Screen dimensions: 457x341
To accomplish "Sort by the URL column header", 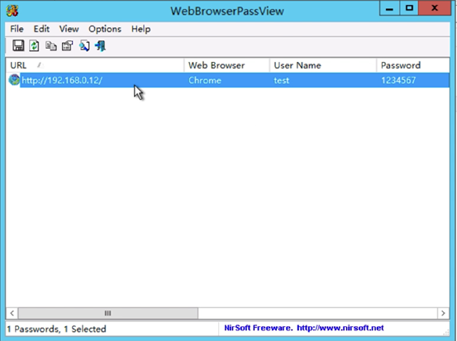I will pos(95,65).
